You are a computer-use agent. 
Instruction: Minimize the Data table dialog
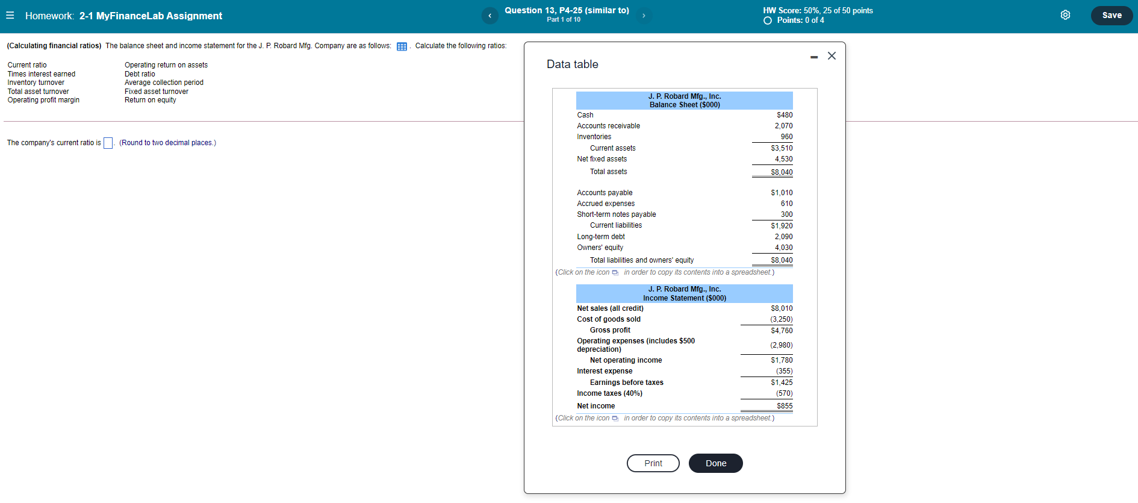[x=814, y=57]
